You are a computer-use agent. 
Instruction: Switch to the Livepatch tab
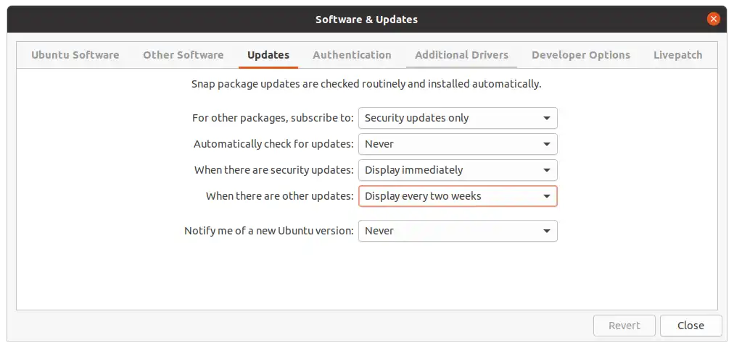(x=678, y=55)
